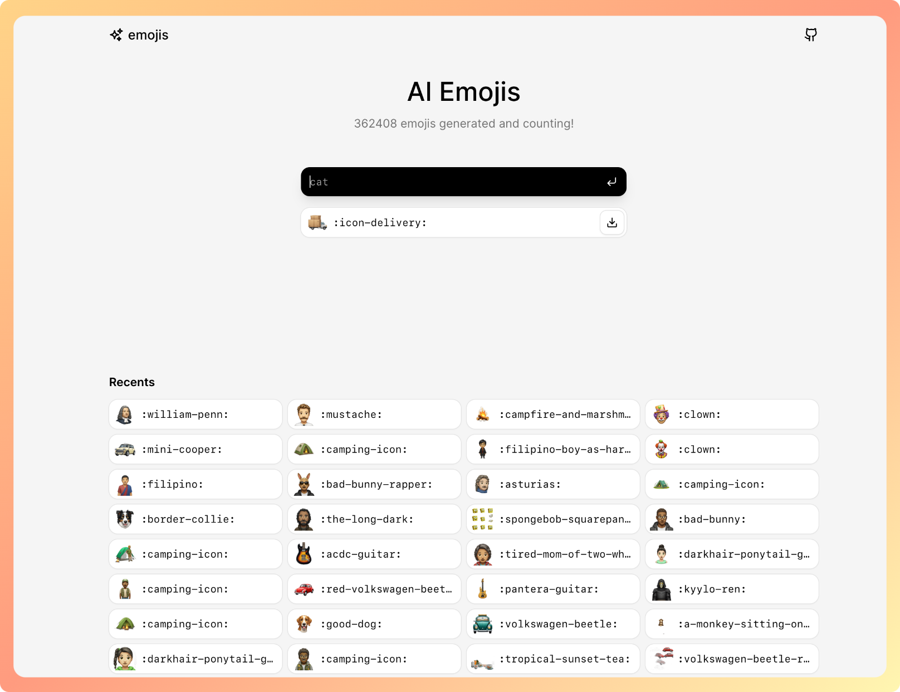The image size is (900, 692).
Task: Open the tropical-sunset-tea emoji card
Action: coord(553,659)
